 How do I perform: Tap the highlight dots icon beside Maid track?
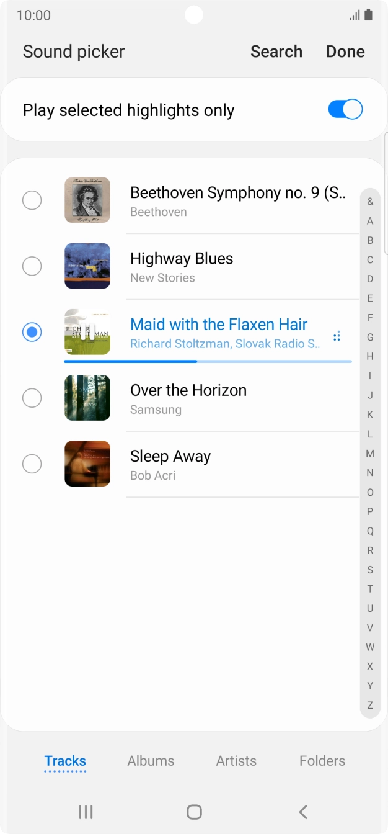coord(337,336)
